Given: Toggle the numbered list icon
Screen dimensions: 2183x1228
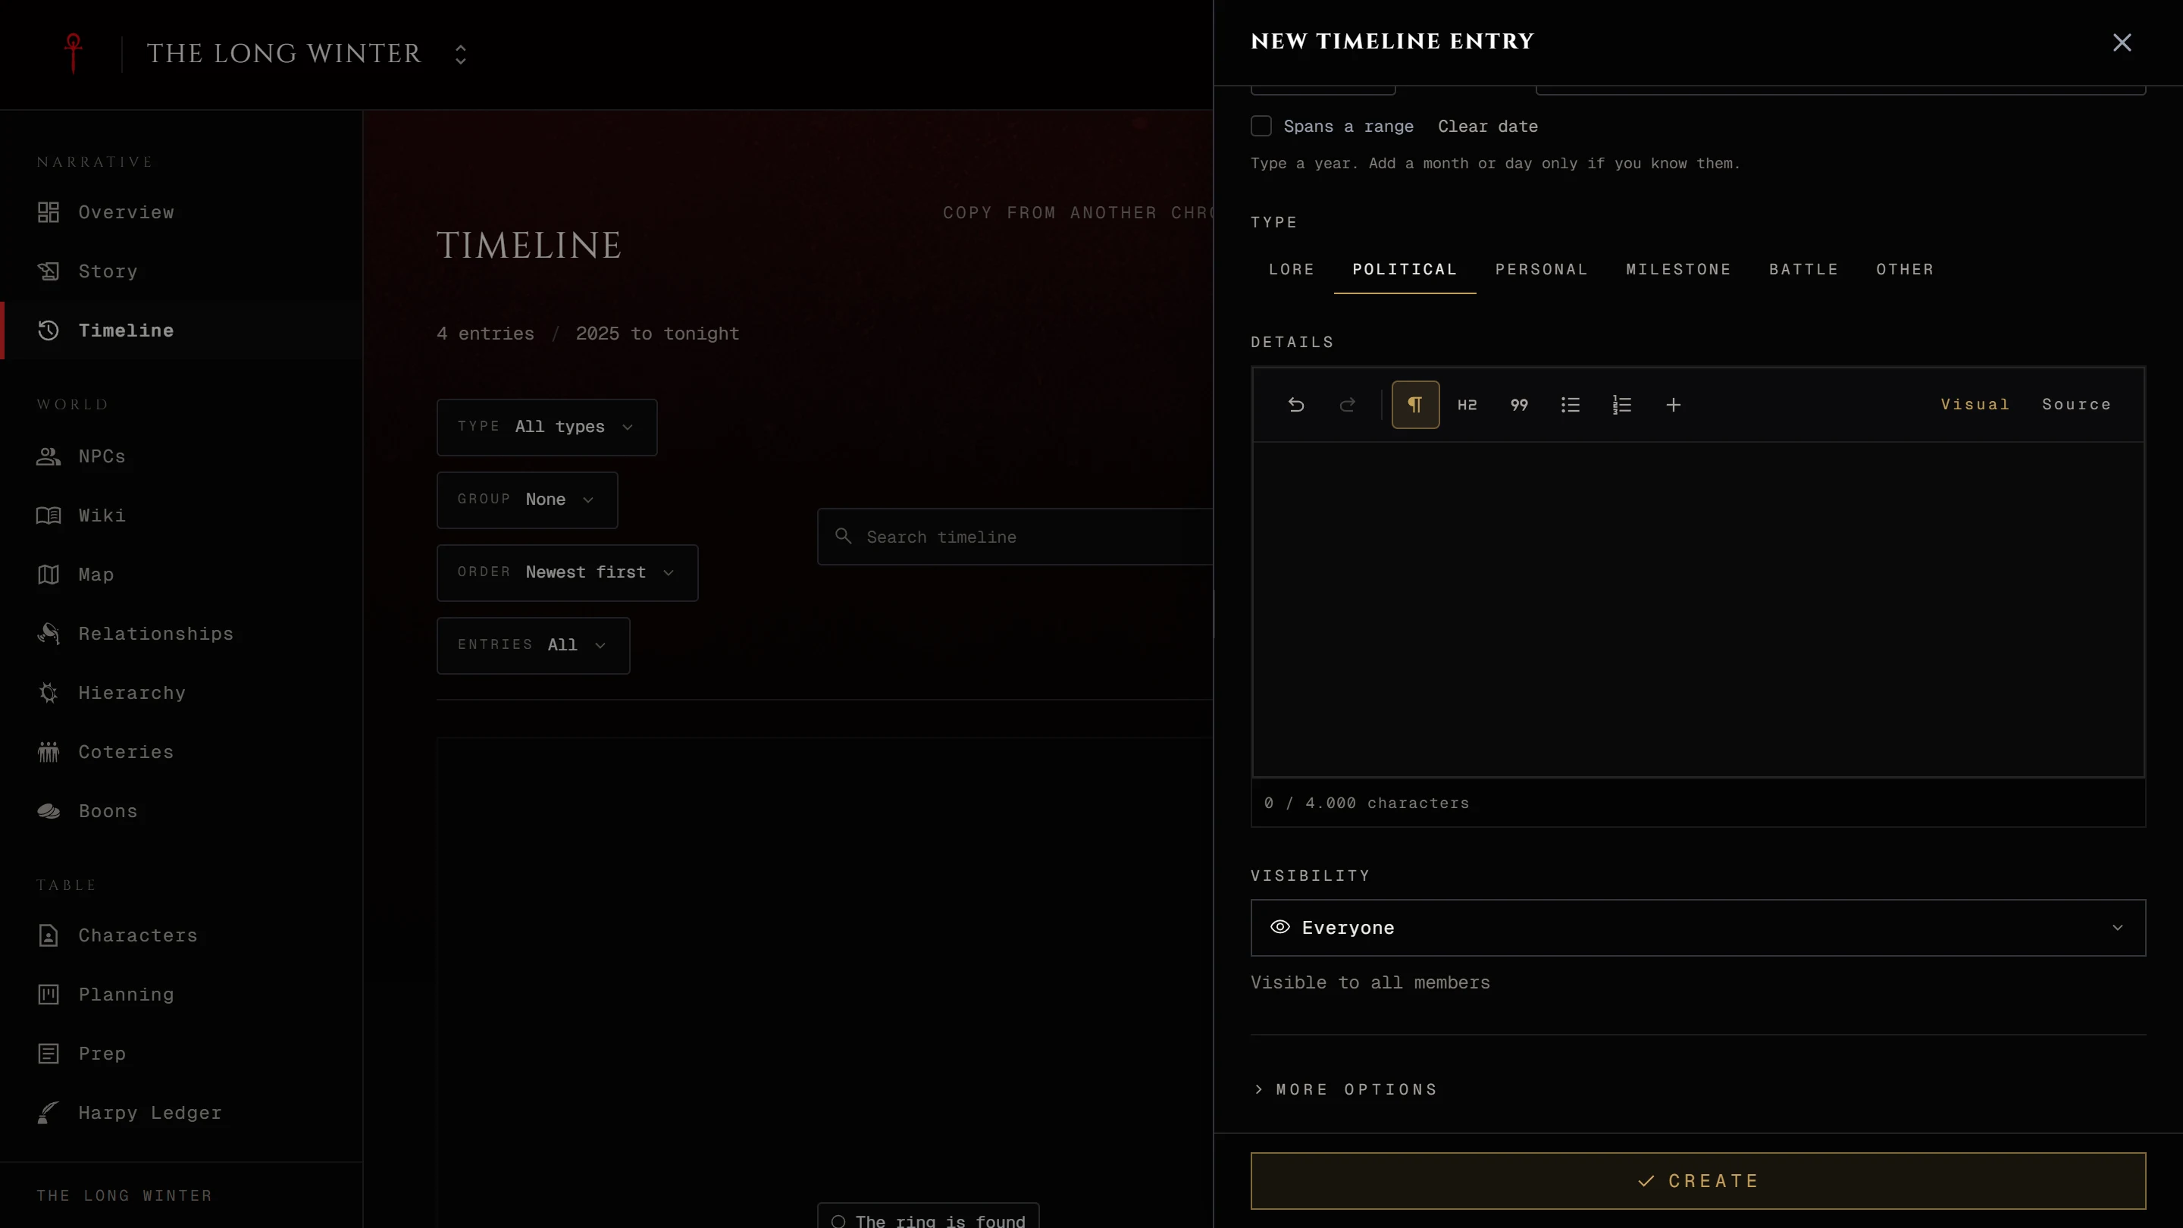Looking at the screenshot, I should click(1622, 405).
